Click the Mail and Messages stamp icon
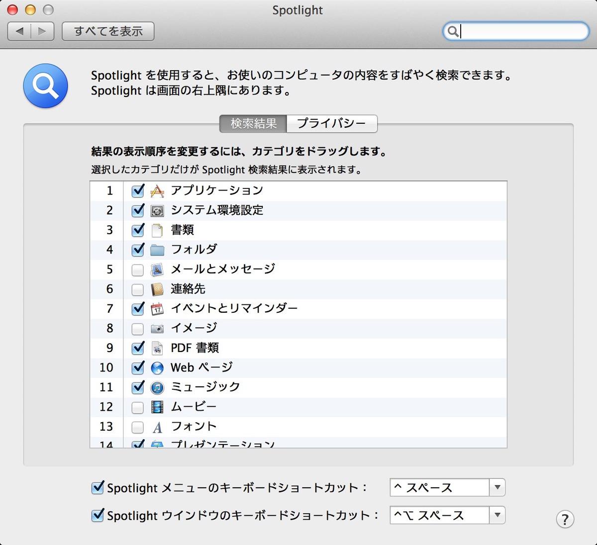This screenshot has height=545, width=597. point(157,270)
